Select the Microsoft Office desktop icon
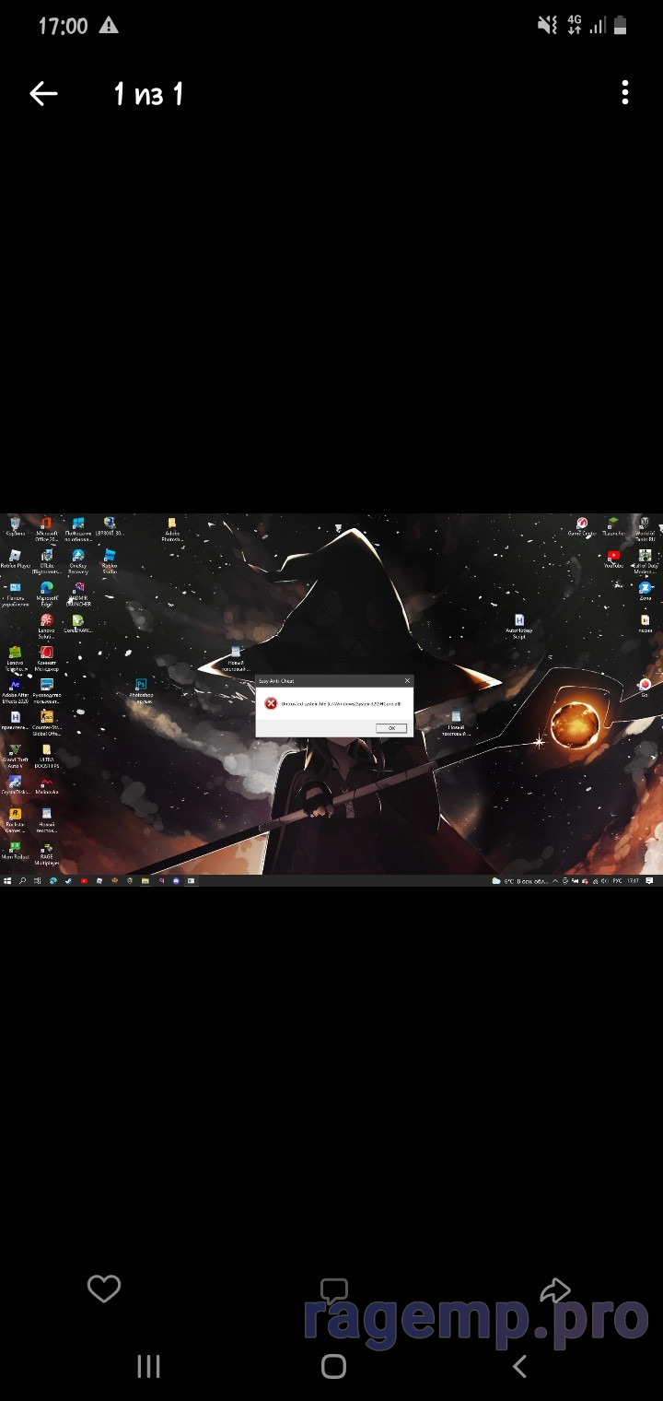This screenshot has width=663, height=1401. click(46, 529)
